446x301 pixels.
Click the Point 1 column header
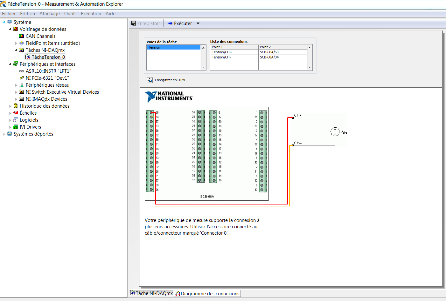tap(234, 47)
